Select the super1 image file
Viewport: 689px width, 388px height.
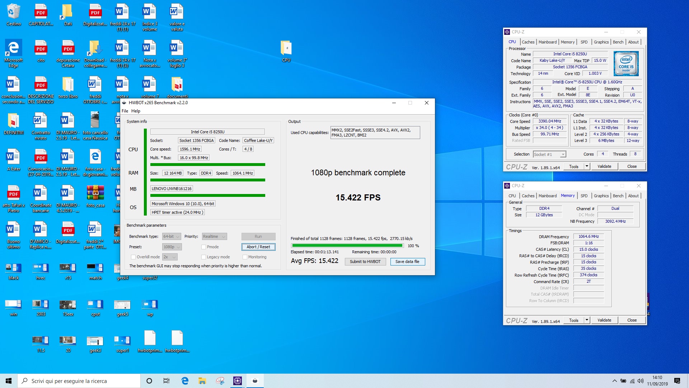[122, 344]
